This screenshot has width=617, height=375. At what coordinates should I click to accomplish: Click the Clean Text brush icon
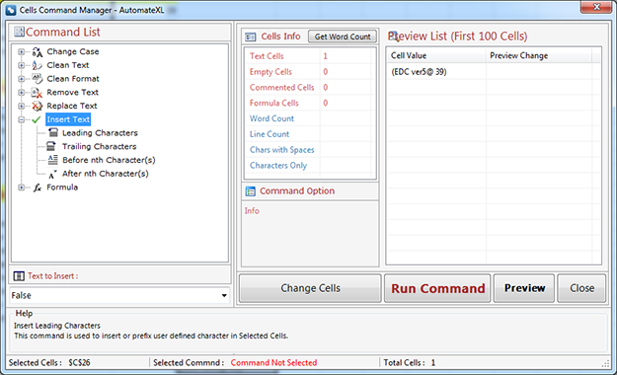tap(37, 65)
